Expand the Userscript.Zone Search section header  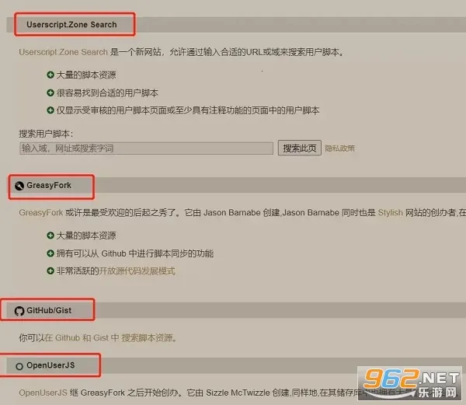[71, 25]
